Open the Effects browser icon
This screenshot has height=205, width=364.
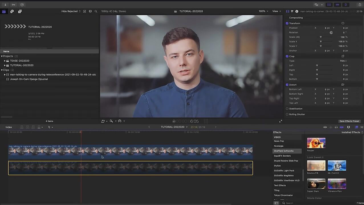tap(357, 127)
